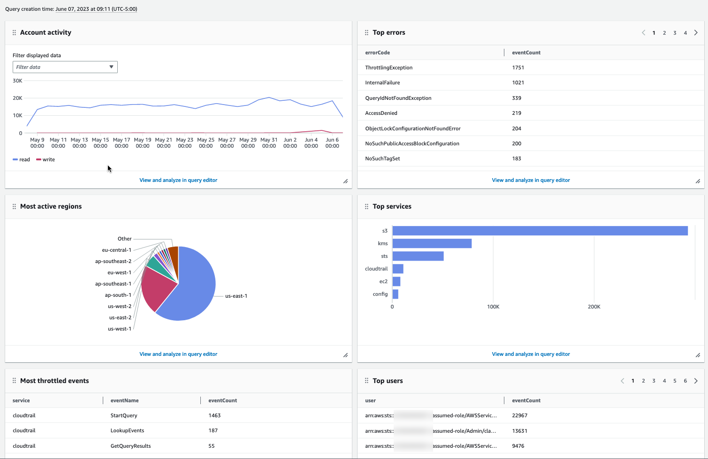Go to page 2 of Top errors
The width and height of the screenshot is (708, 459).
click(x=664, y=33)
